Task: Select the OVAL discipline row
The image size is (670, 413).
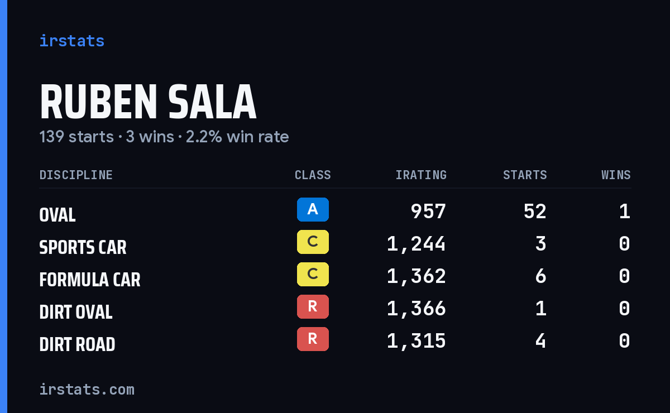Action: (335, 211)
